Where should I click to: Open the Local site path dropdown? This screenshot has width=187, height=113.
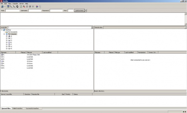92,27
